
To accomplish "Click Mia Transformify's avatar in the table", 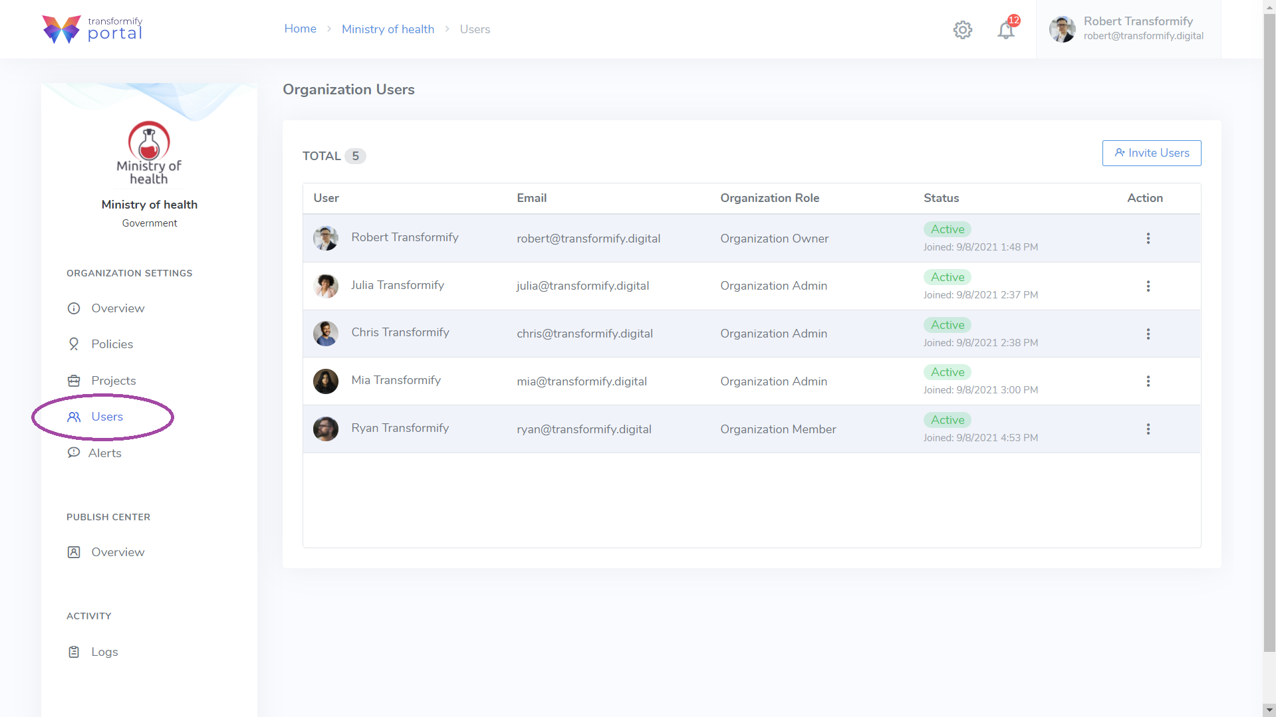I will pos(326,381).
